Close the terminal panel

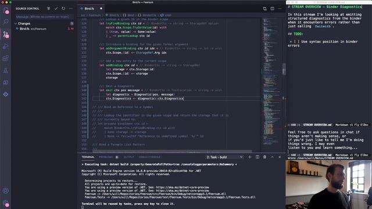pos(280,157)
